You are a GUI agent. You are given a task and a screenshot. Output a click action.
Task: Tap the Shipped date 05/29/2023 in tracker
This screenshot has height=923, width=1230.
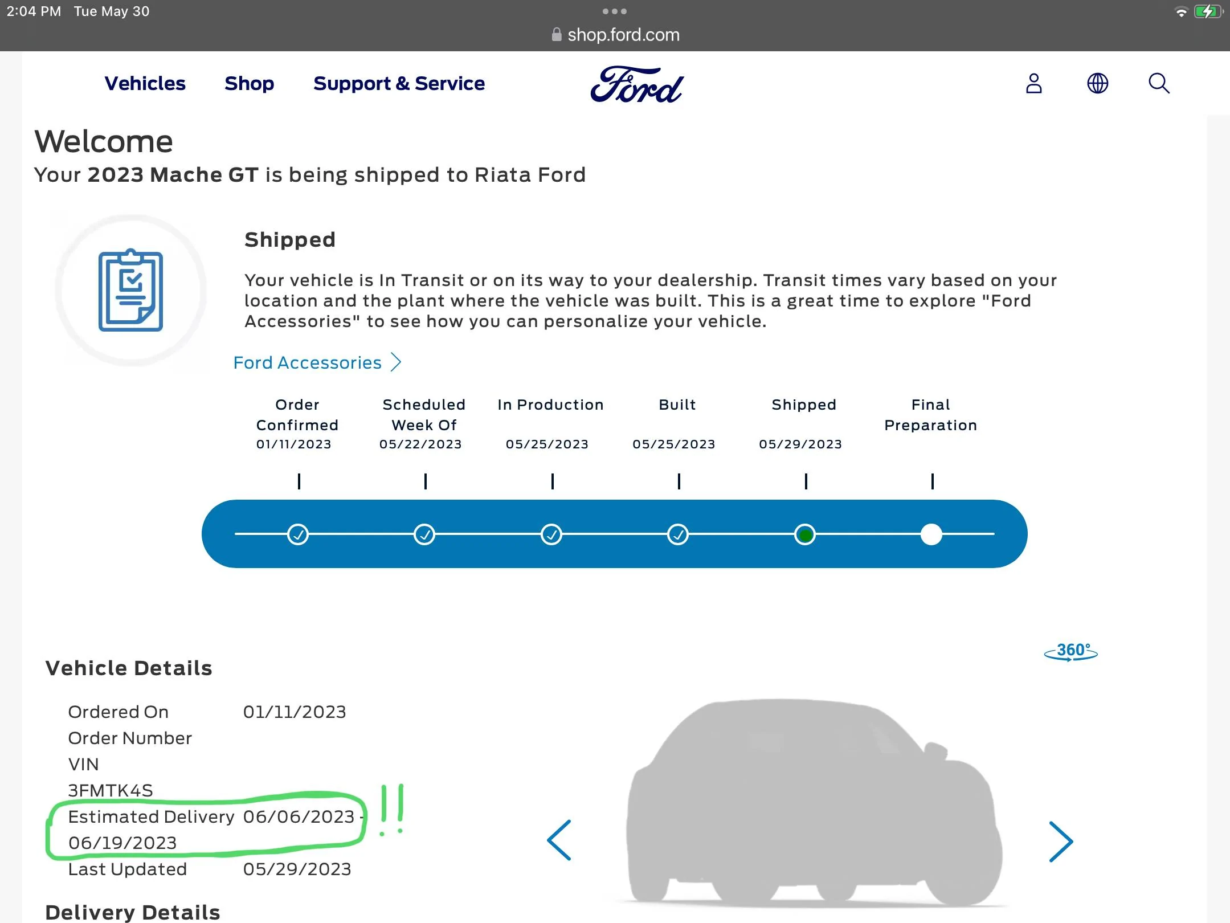click(x=800, y=444)
